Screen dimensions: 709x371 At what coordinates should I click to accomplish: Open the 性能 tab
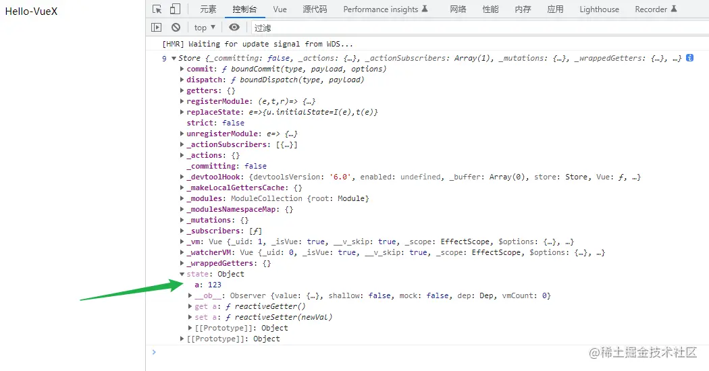click(x=490, y=9)
